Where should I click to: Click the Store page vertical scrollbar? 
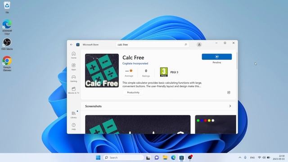point(237,61)
